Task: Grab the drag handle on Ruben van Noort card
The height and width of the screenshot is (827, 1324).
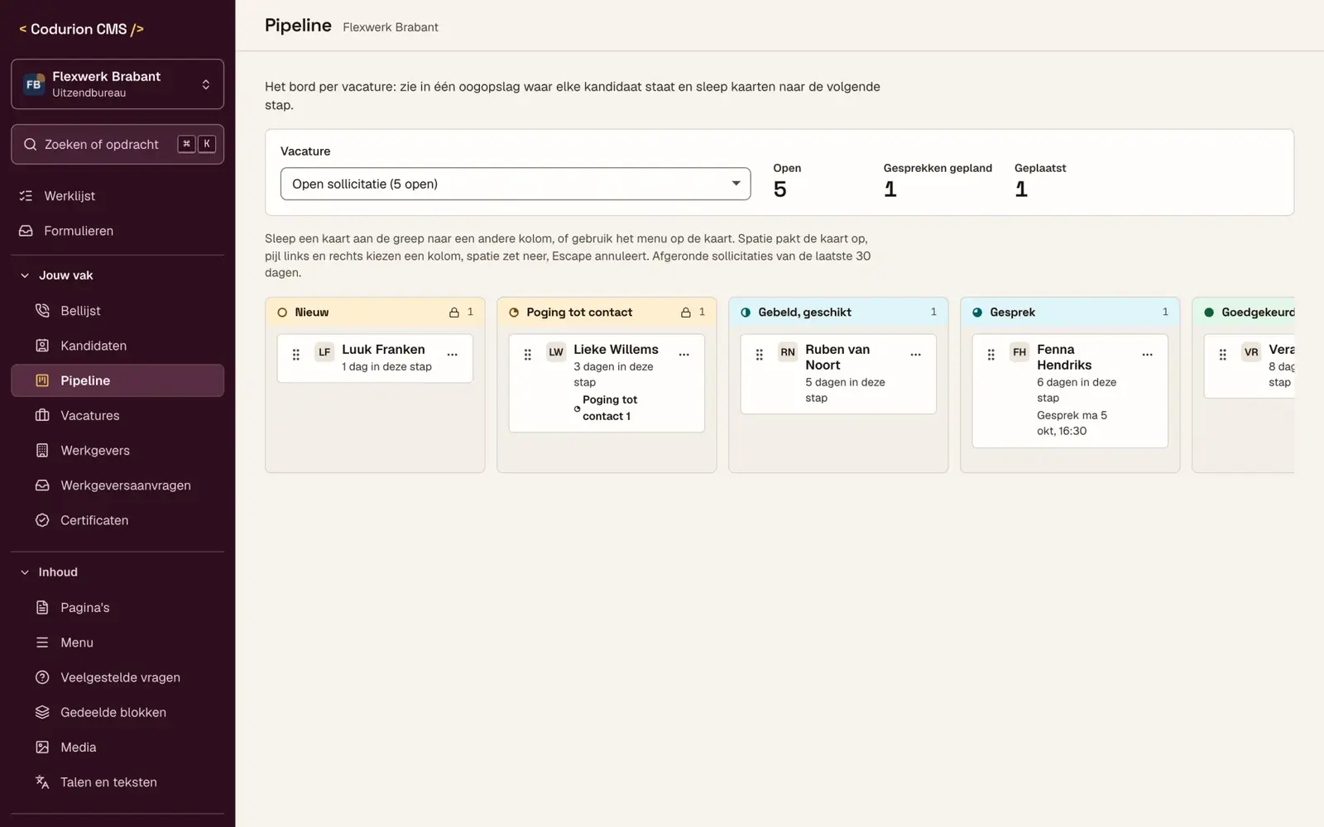Action: [759, 354]
